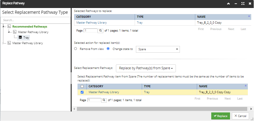Click the Cancel button
Screen dimensions: 254x121
click(240, 116)
